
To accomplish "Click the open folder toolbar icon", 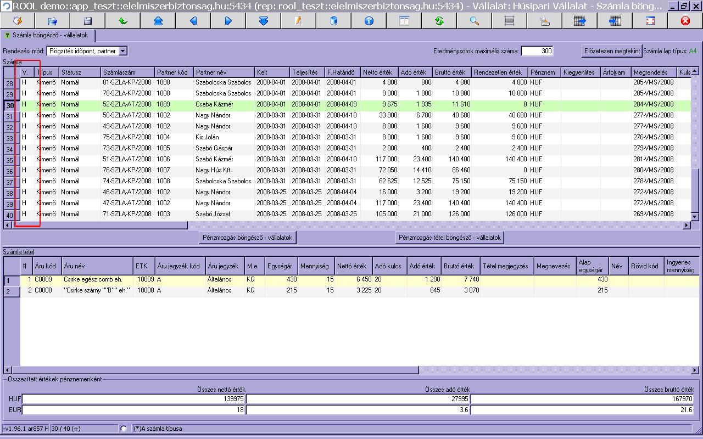I will click(53, 21).
